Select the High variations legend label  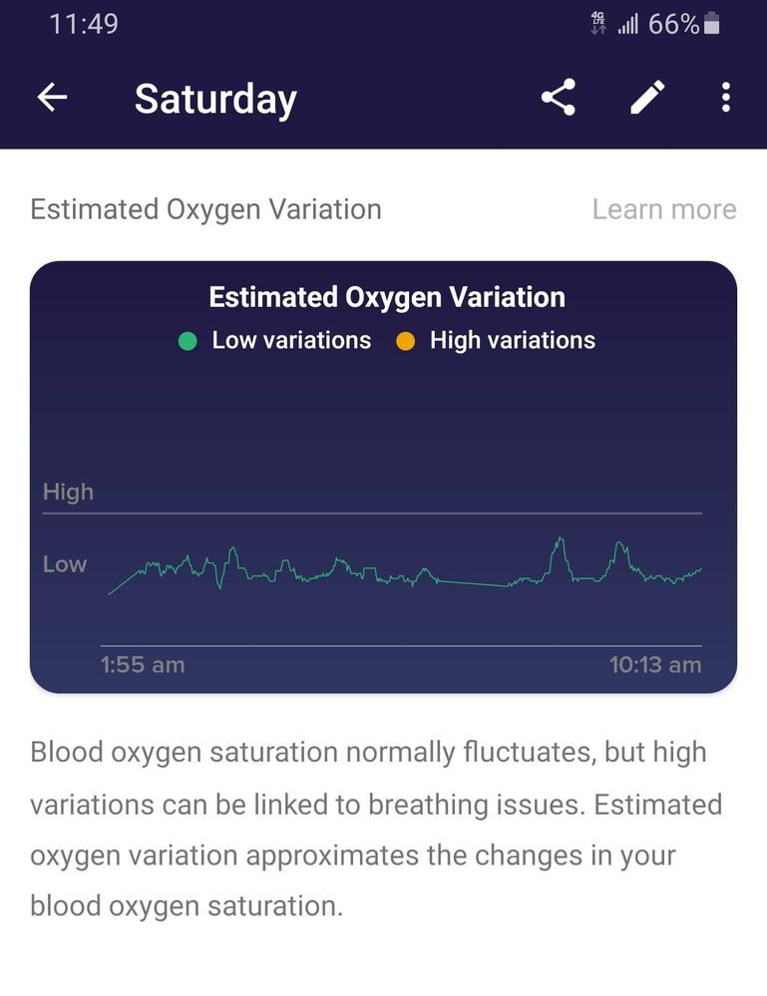(x=512, y=340)
